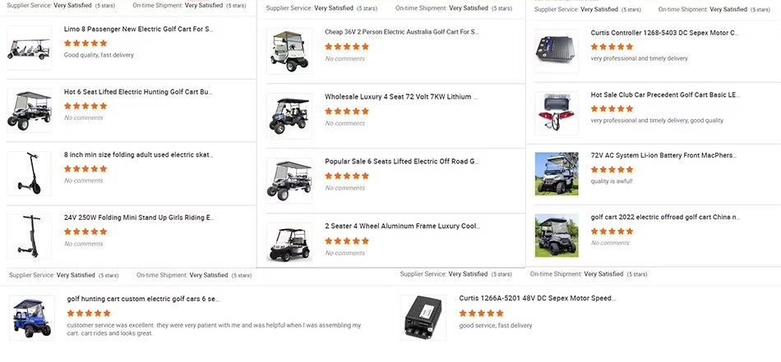Click the golf cart 2022 offroad photo
The width and height of the screenshot is (781, 362).
pyautogui.click(x=557, y=236)
